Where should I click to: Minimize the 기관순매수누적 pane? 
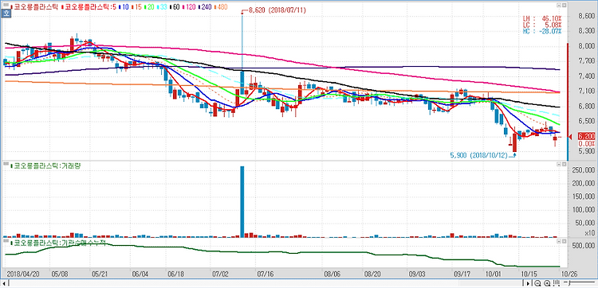coord(558,241)
